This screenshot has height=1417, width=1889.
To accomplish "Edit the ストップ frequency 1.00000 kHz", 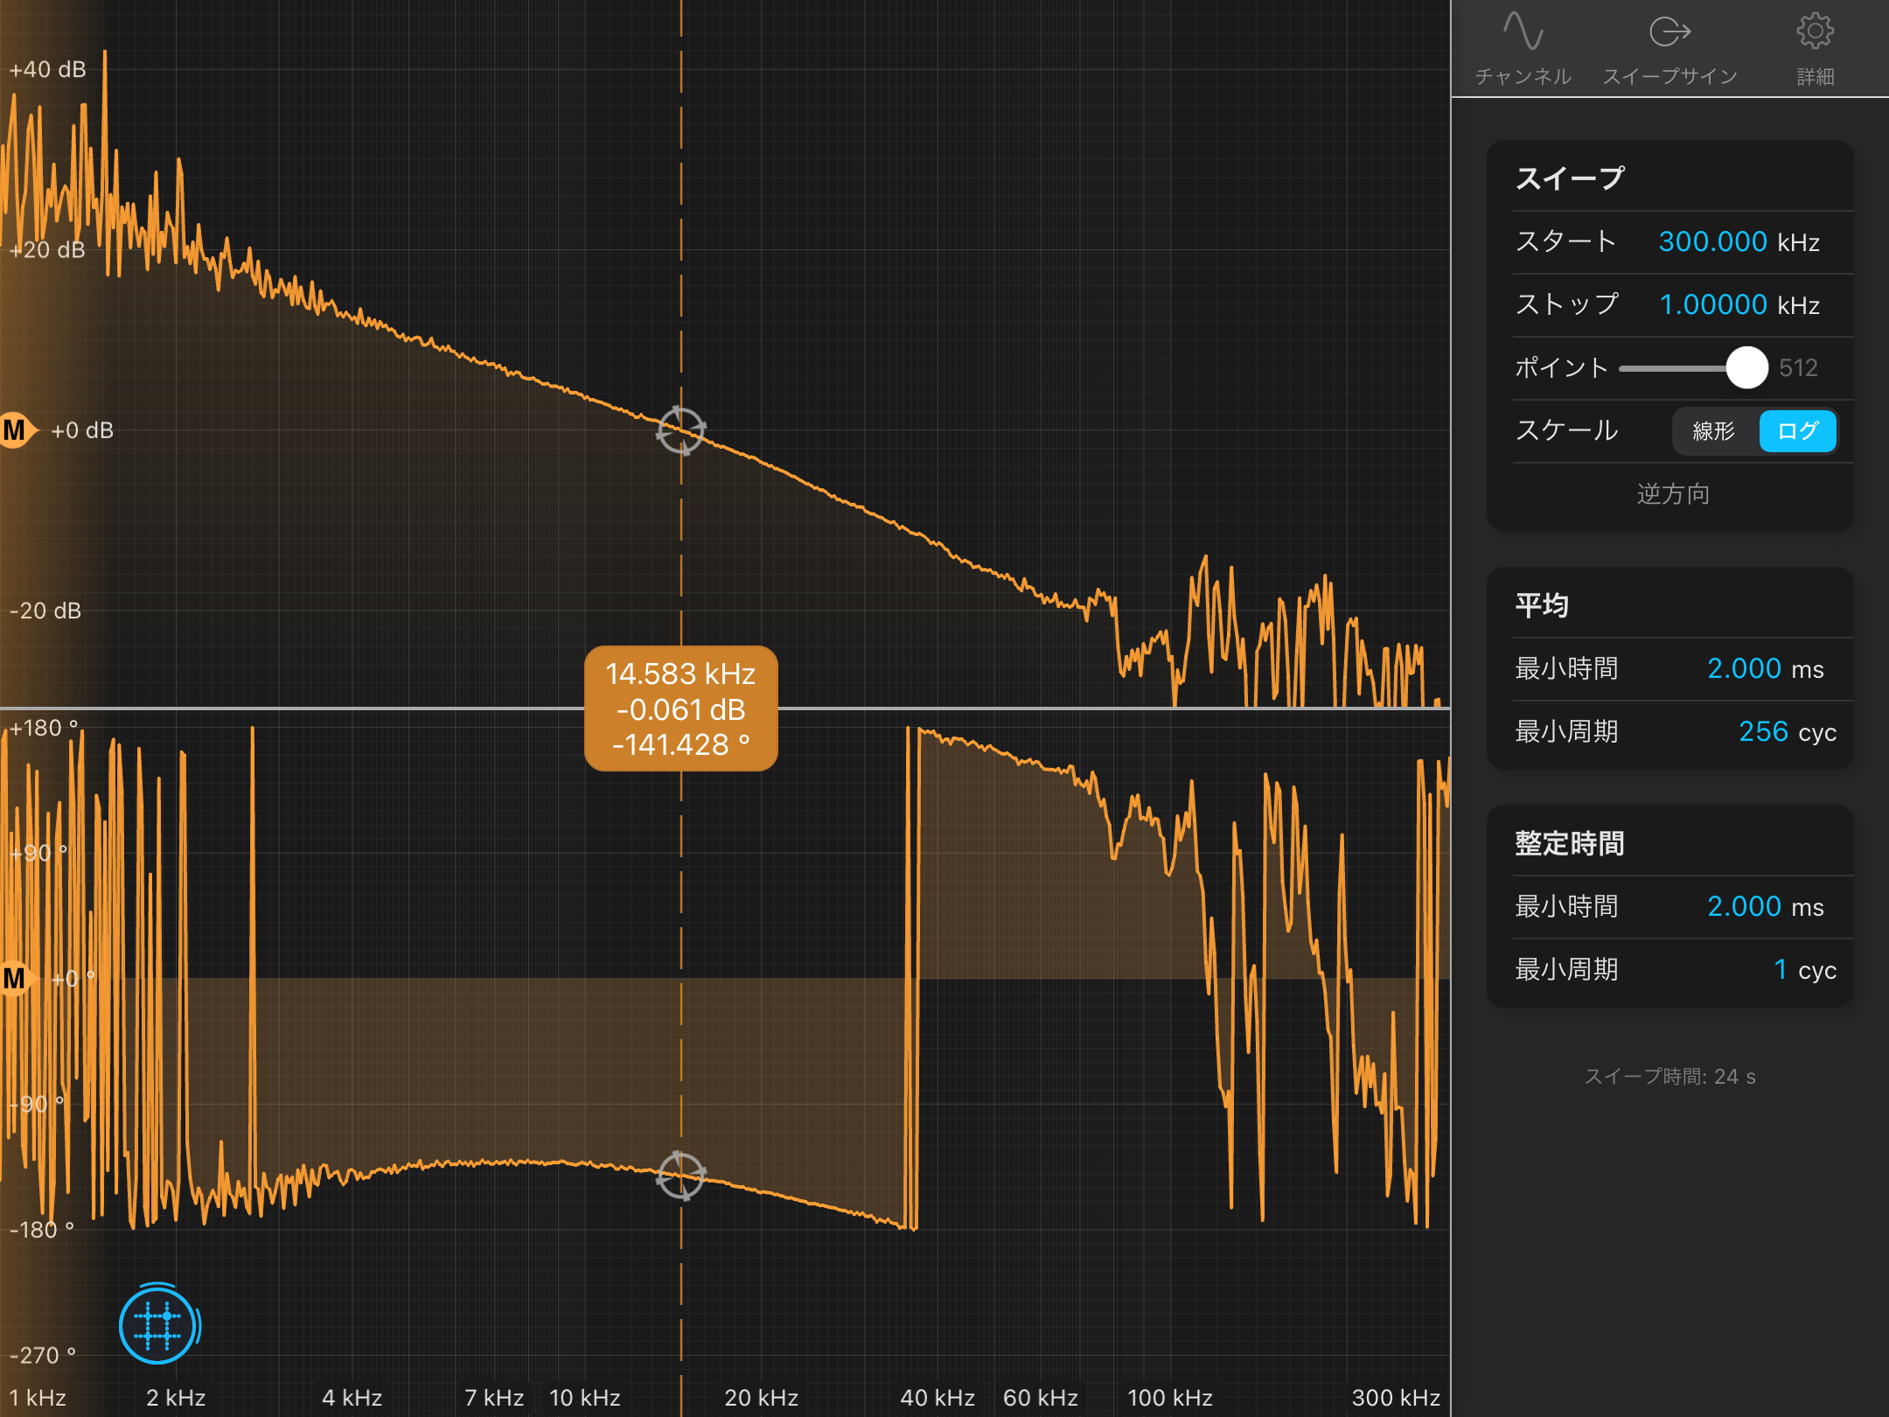I will click(1712, 305).
